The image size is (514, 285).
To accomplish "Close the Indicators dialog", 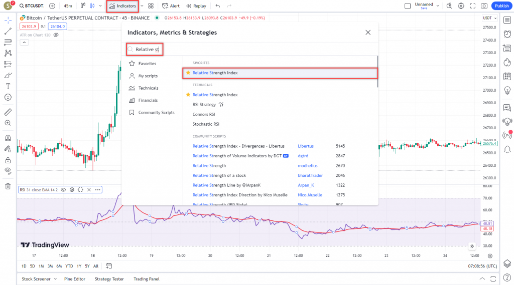I will (x=368, y=33).
